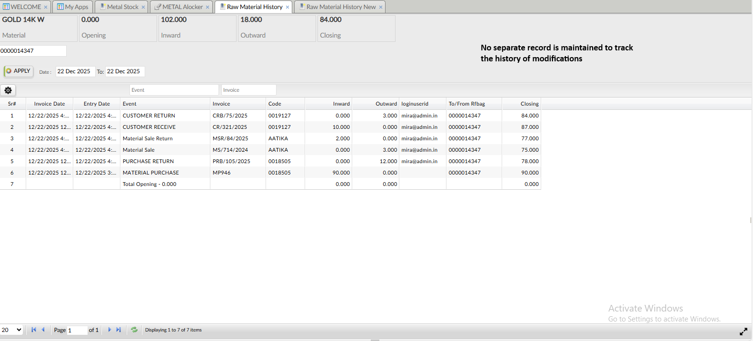This screenshot has width=753, height=341.
Task: Open the To date picker field
Action: point(124,71)
